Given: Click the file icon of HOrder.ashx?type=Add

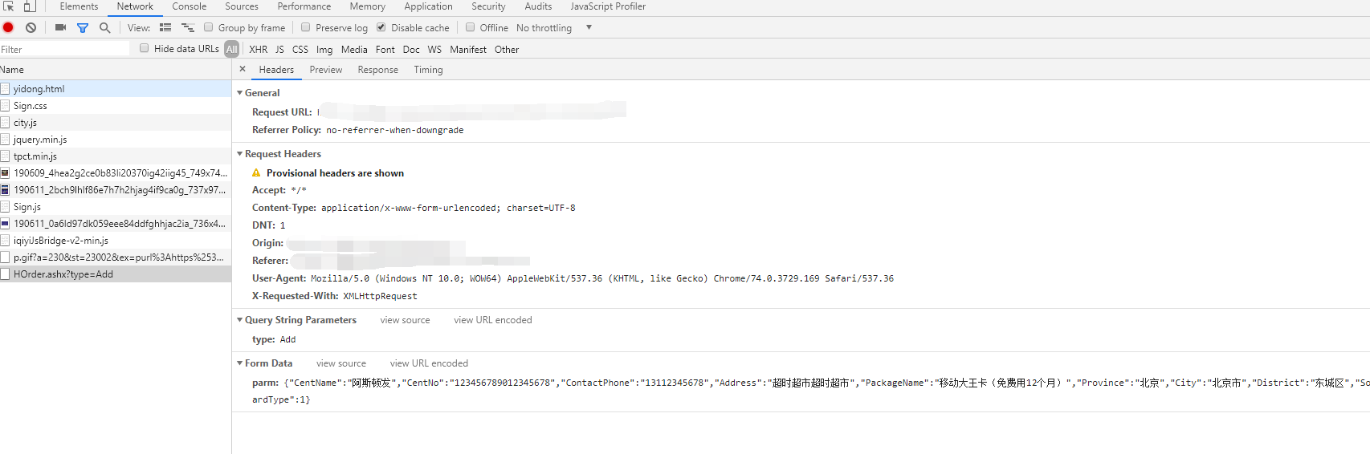Looking at the screenshot, I should click(x=5, y=274).
